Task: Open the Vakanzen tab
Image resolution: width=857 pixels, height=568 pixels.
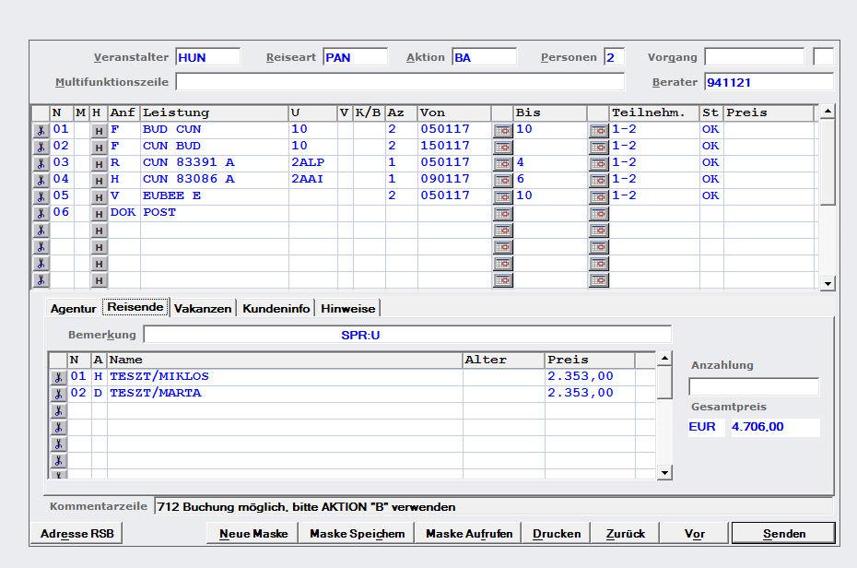Action: tap(203, 308)
